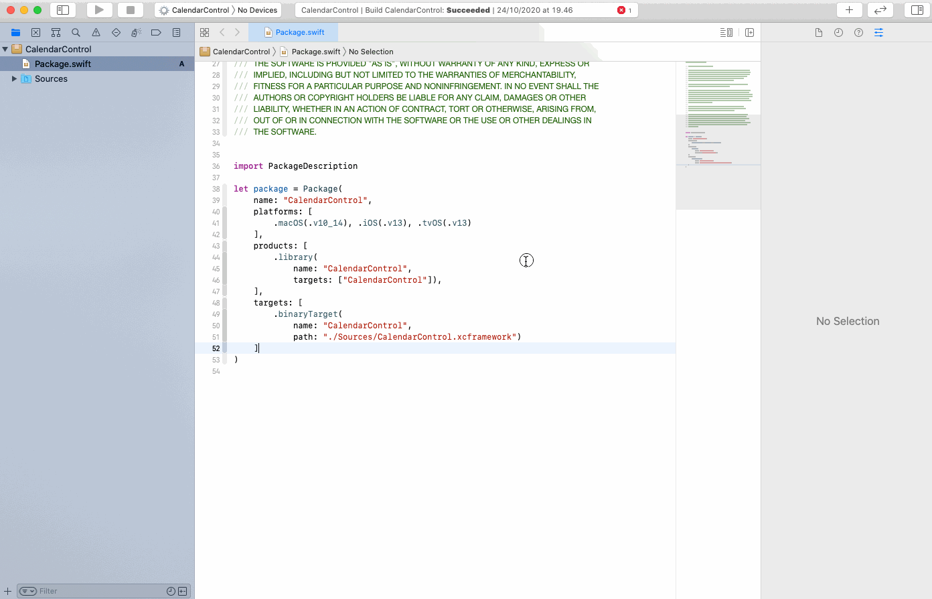Select the Sources folder

click(x=97, y=78)
